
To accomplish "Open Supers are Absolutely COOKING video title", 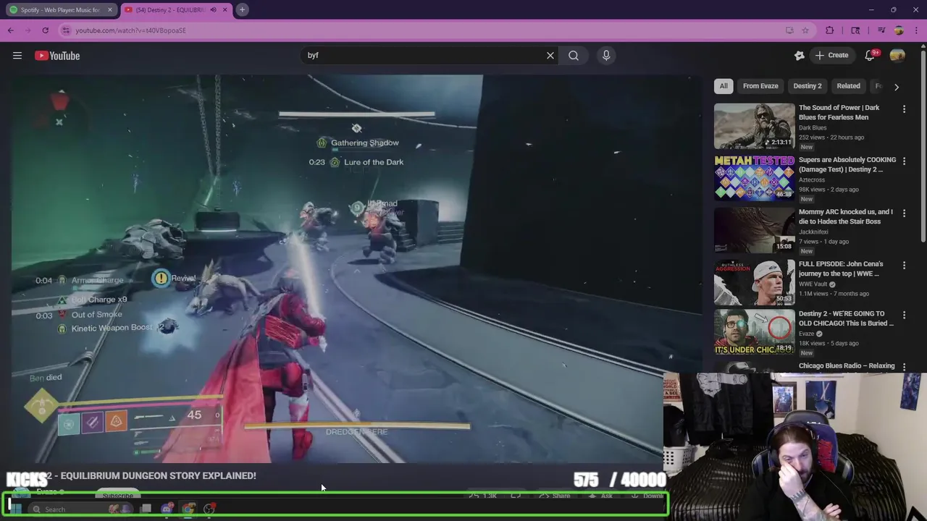I will pyautogui.click(x=847, y=164).
